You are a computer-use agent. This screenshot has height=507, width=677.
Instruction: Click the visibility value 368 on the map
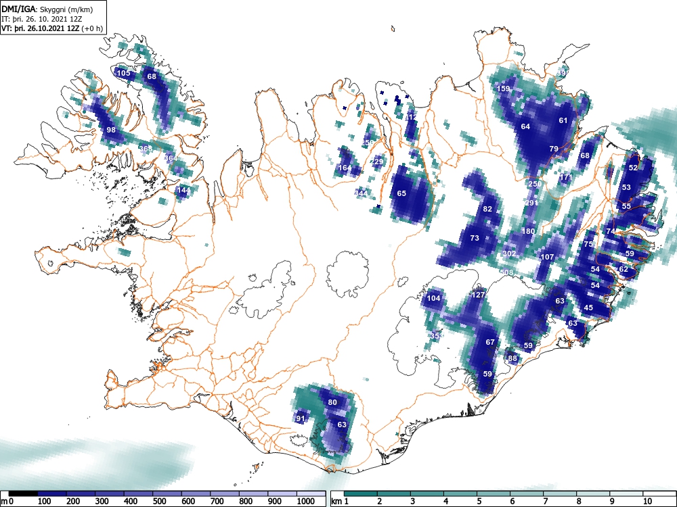146,149
